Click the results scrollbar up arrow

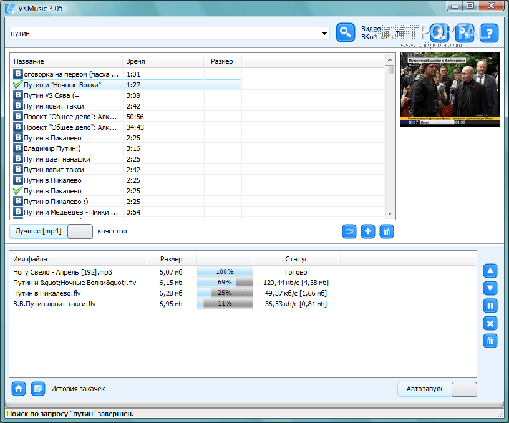pyautogui.click(x=390, y=59)
